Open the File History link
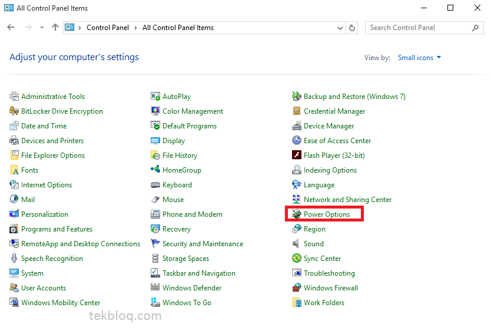 click(x=180, y=156)
